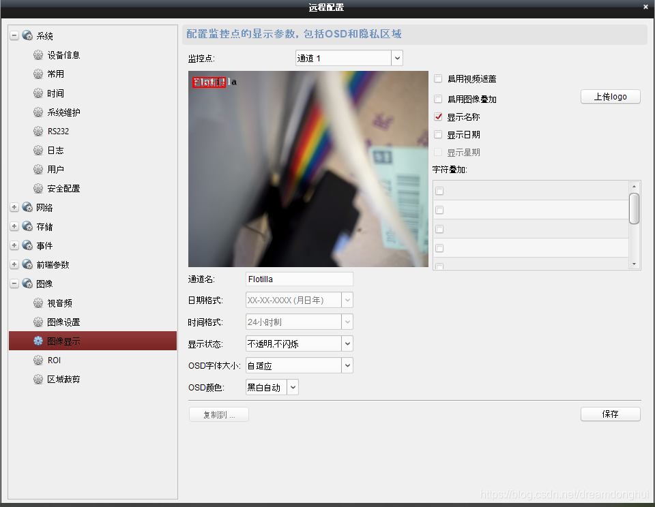This screenshot has height=507, width=655.
Task: Collapse the 图像 tree node
Action: 14,283
